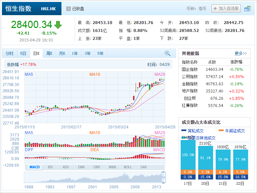The image size is (257, 193).
Task: Switch to 1年 chart tab
Action: pos(75,53)
